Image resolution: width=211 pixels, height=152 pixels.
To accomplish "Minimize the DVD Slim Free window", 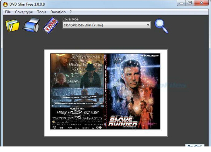I will [181, 3].
